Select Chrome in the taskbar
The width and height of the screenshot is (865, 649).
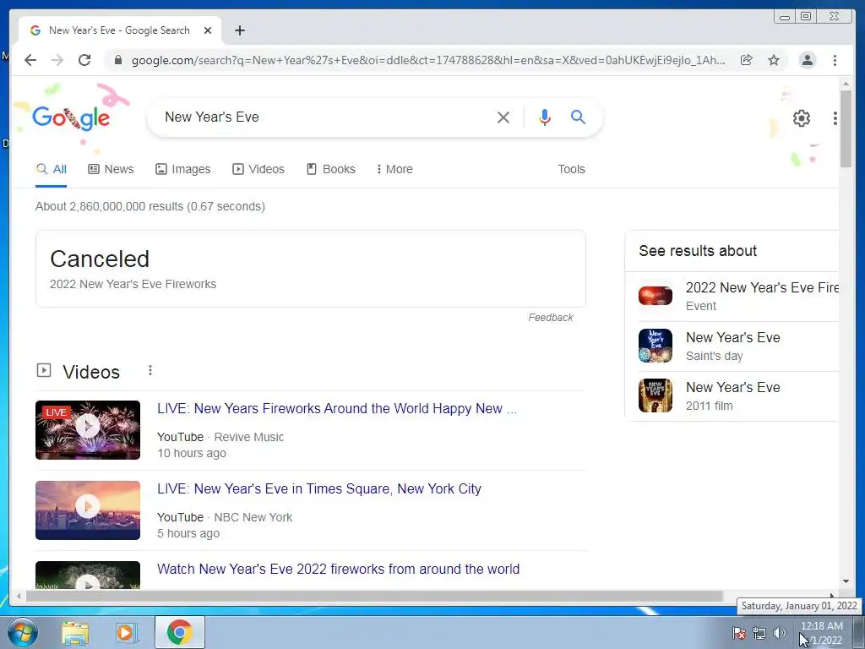click(x=179, y=632)
